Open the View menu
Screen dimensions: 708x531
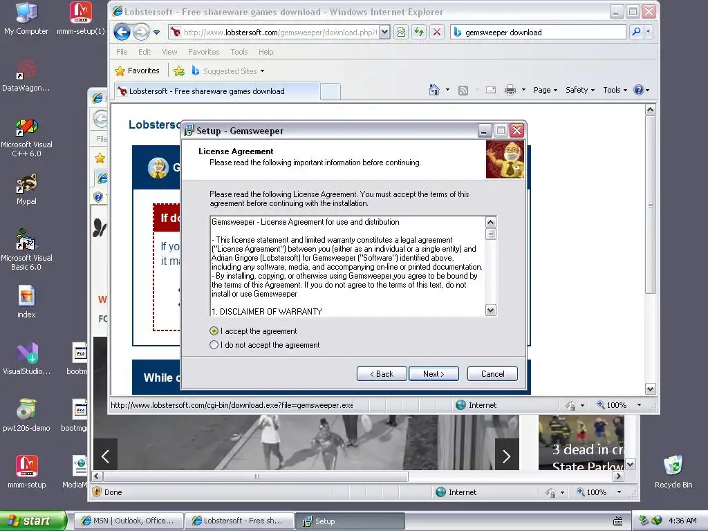click(169, 52)
